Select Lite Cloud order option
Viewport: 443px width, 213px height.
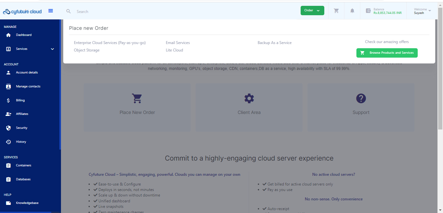[x=174, y=50]
